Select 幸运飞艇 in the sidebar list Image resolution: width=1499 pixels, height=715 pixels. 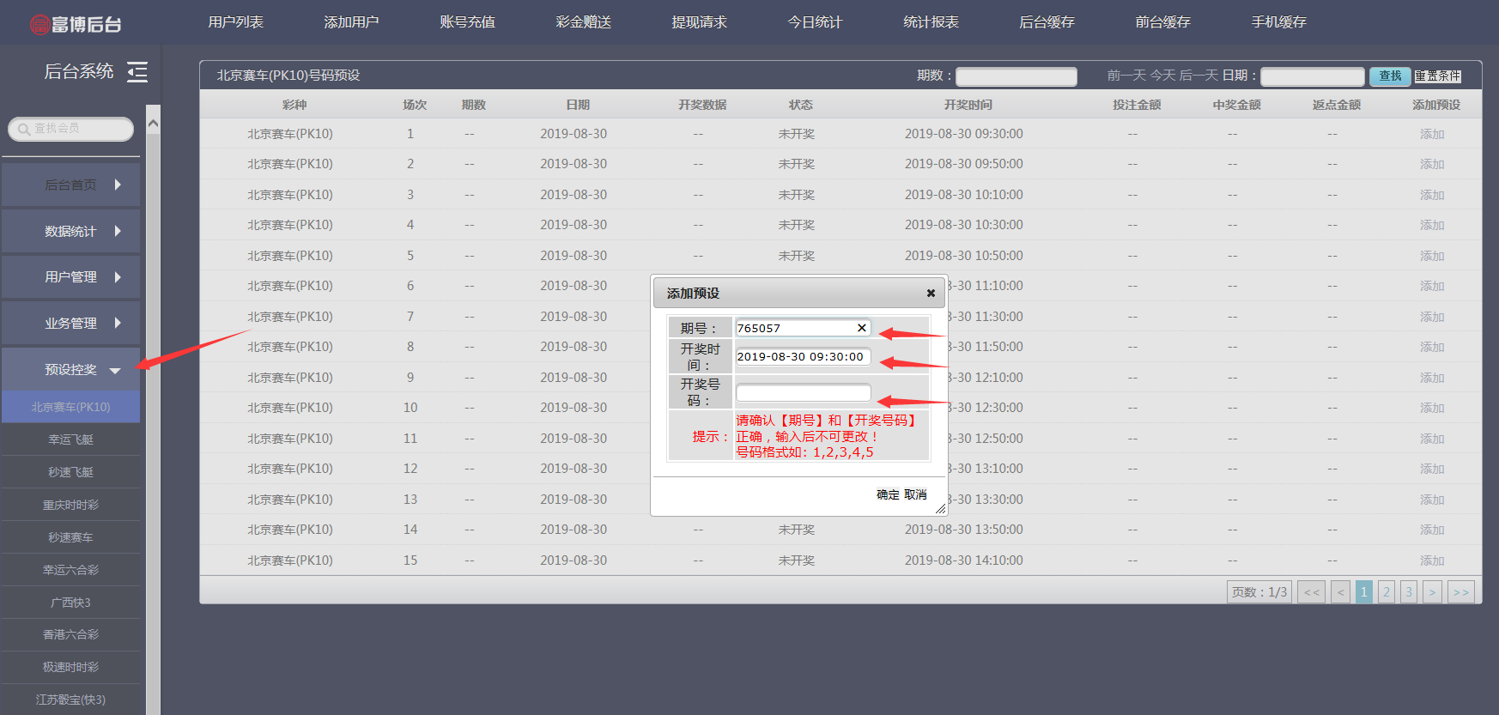tap(71, 439)
